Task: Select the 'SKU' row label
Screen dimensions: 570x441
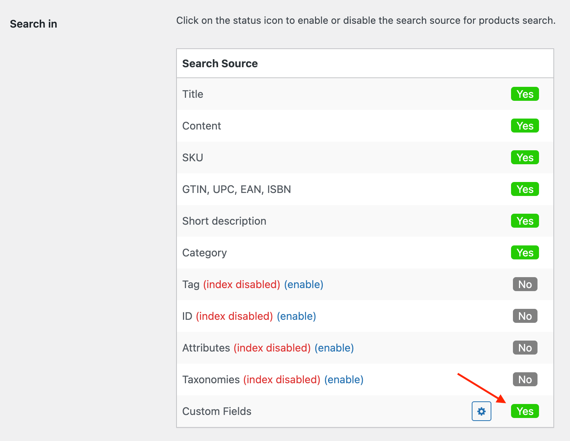Action: (x=193, y=157)
